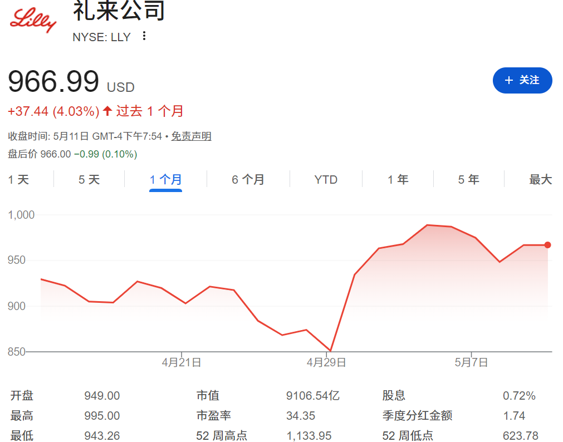Click the 1,000 y-axis label
This screenshot has width=563, height=442.
pos(21,215)
